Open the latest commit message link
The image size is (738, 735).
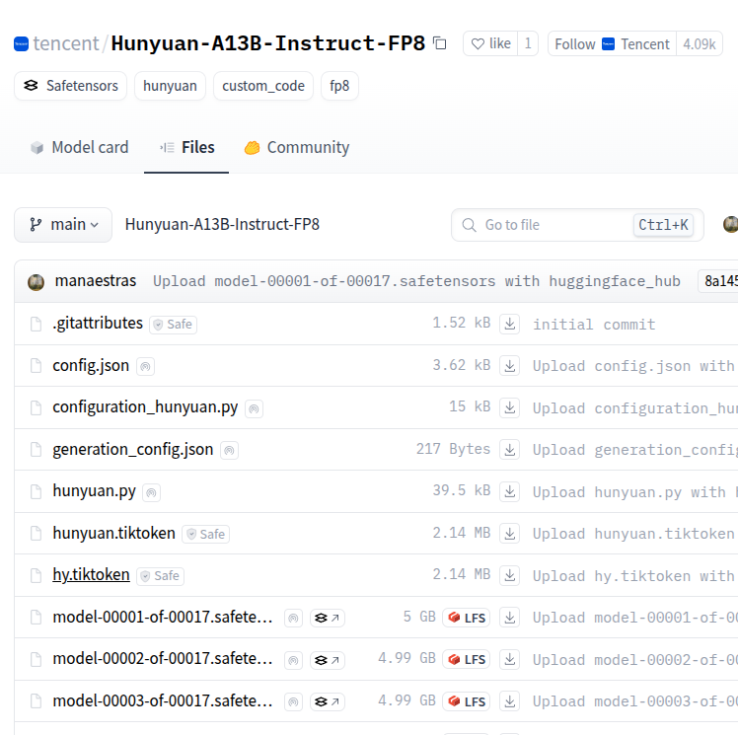(416, 281)
